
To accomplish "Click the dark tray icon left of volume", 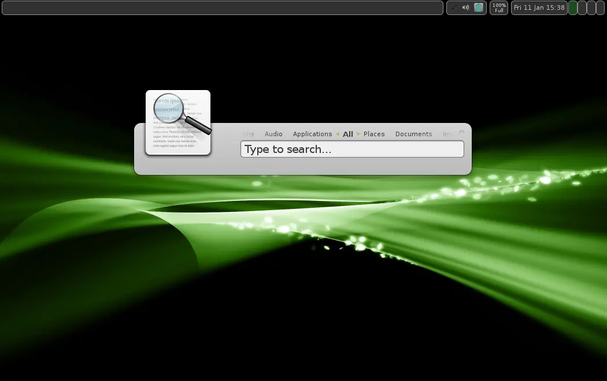I will click(x=454, y=8).
